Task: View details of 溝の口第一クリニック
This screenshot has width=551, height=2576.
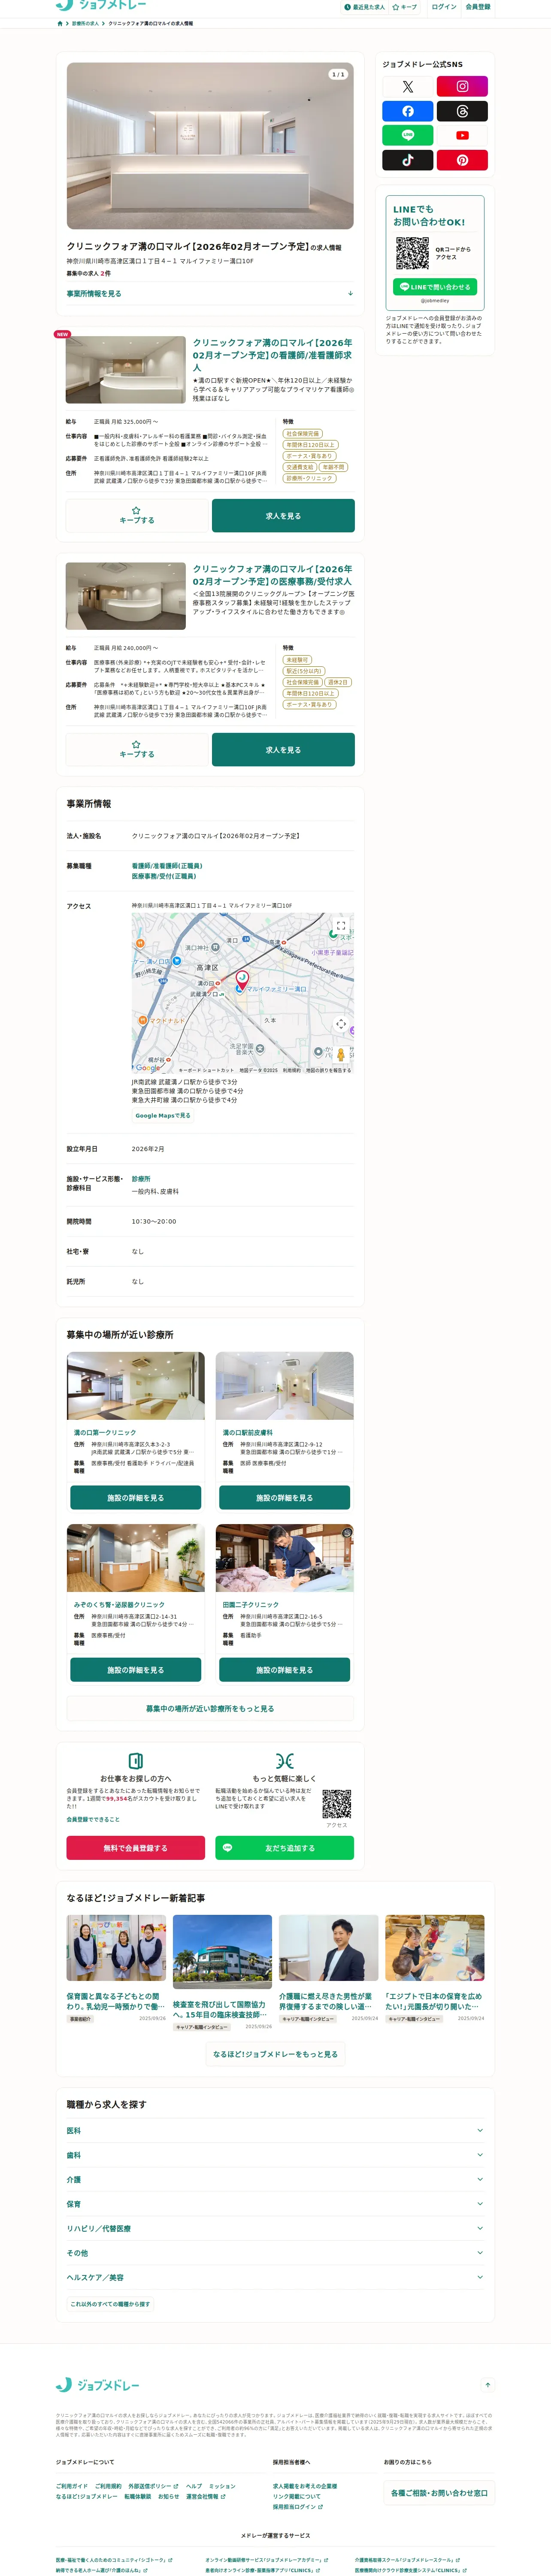Action: point(135,1498)
